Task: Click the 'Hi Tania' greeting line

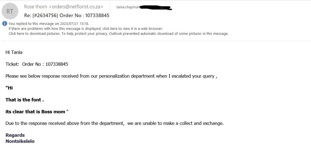Action: pos(14,52)
